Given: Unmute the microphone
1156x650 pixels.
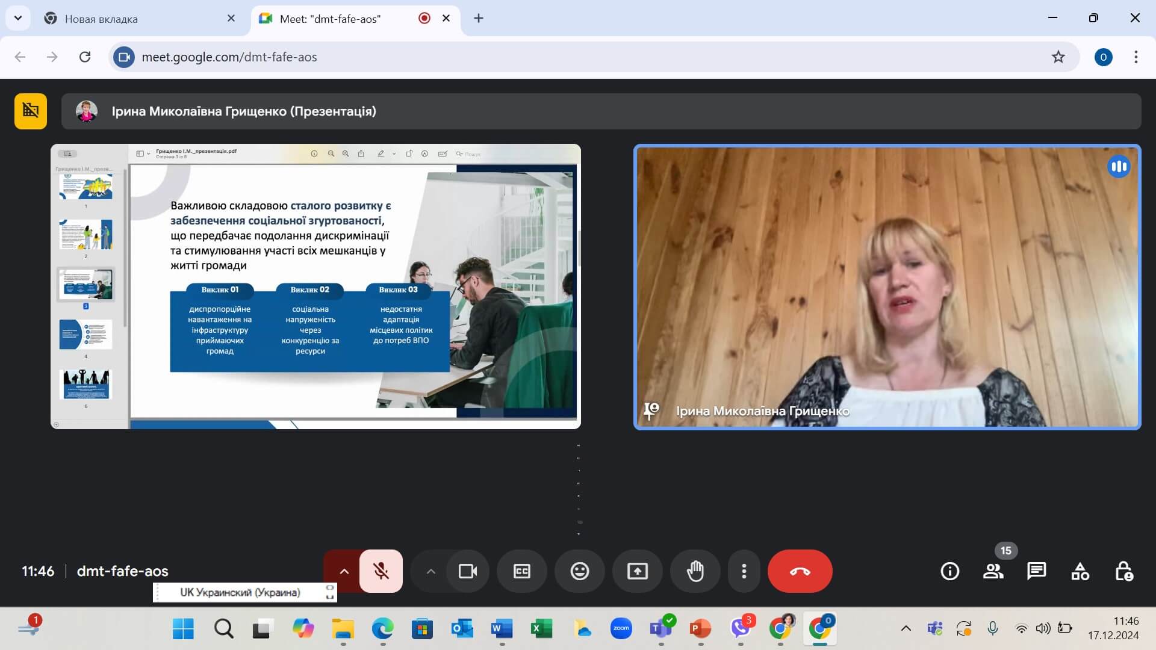Looking at the screenshot, I should pyautogui.click(x=381, y=571).
